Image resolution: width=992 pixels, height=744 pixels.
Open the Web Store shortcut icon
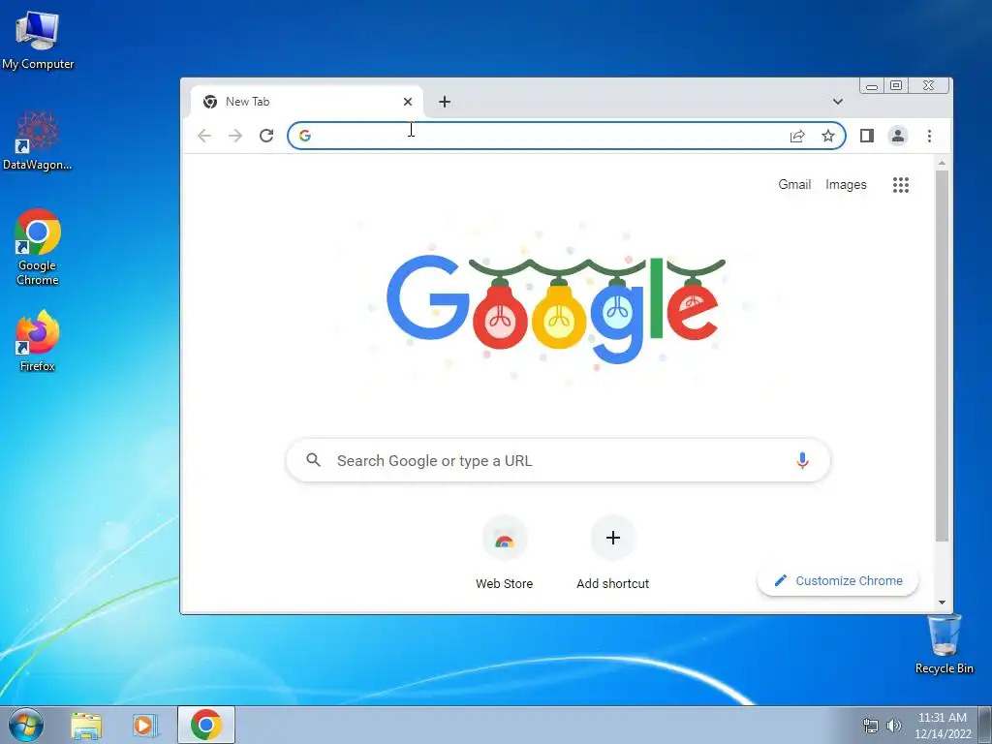coord(504,539)
